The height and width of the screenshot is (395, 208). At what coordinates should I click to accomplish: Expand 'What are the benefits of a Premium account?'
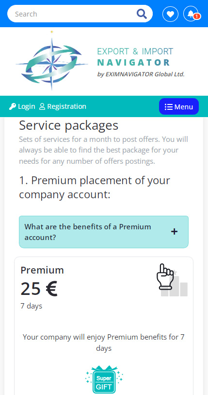[104, 232]
